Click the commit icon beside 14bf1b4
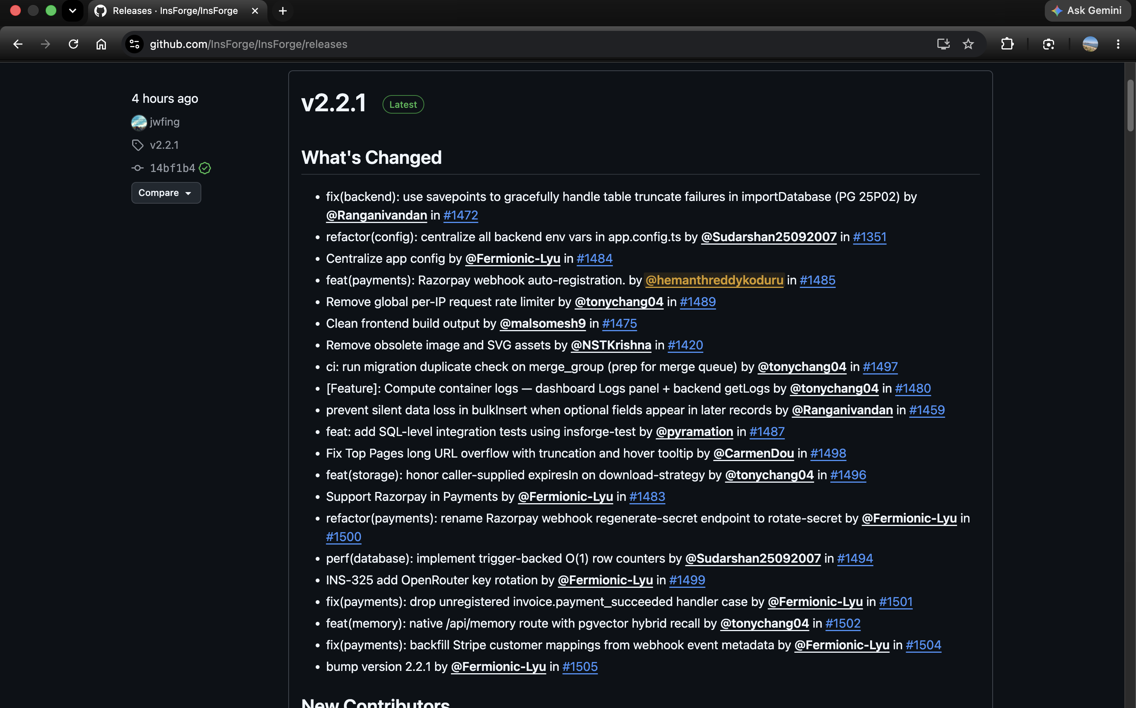 click(138, 168)
